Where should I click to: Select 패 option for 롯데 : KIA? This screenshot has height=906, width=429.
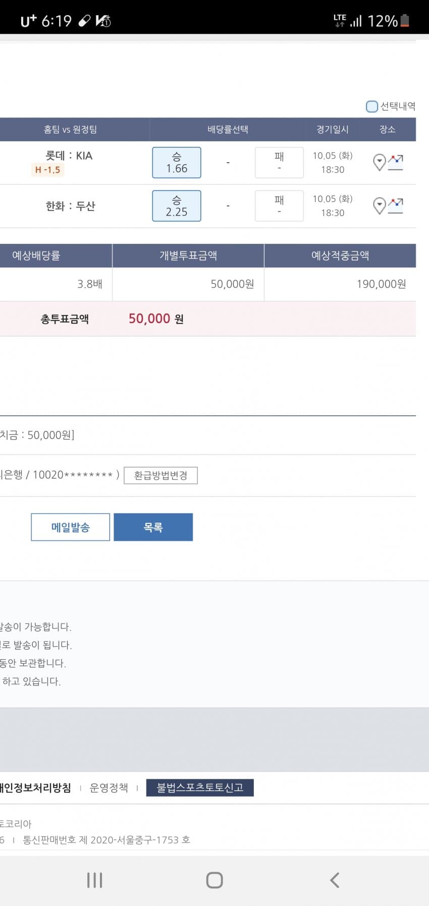(279, 163)
